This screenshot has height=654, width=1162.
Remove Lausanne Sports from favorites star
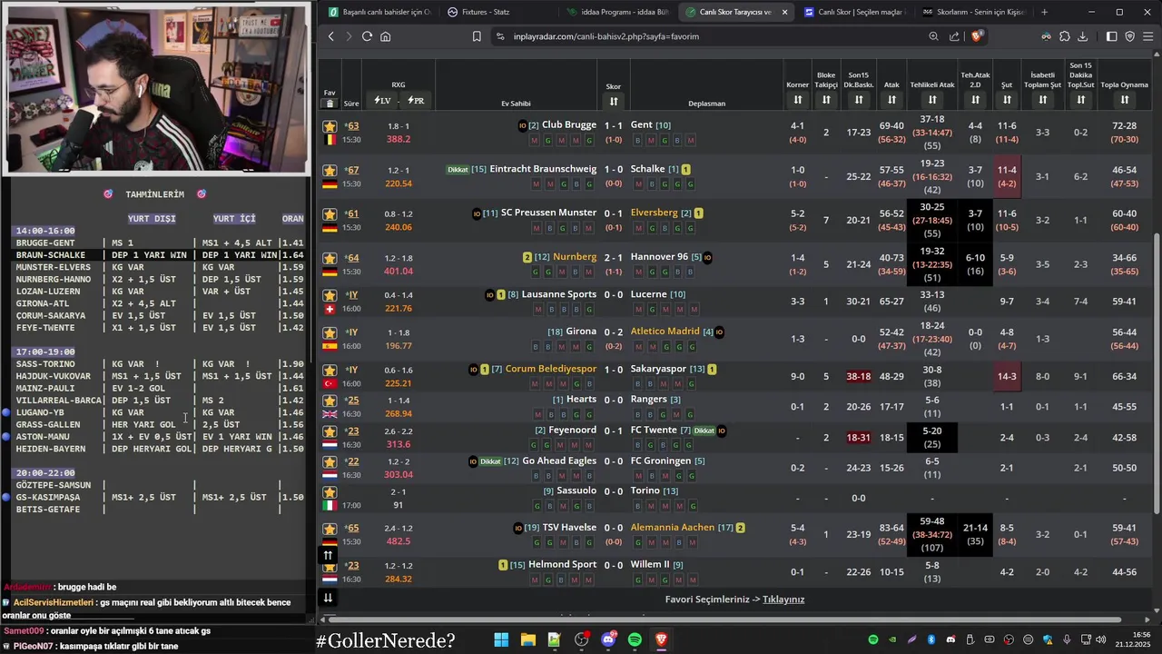click(330, 295)
